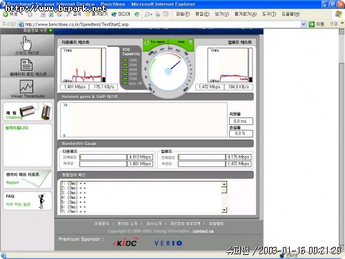Screen dimensions: 345x259
Task: Click the first row '1: (0ms)' in results list
Action: pos(74,184)
